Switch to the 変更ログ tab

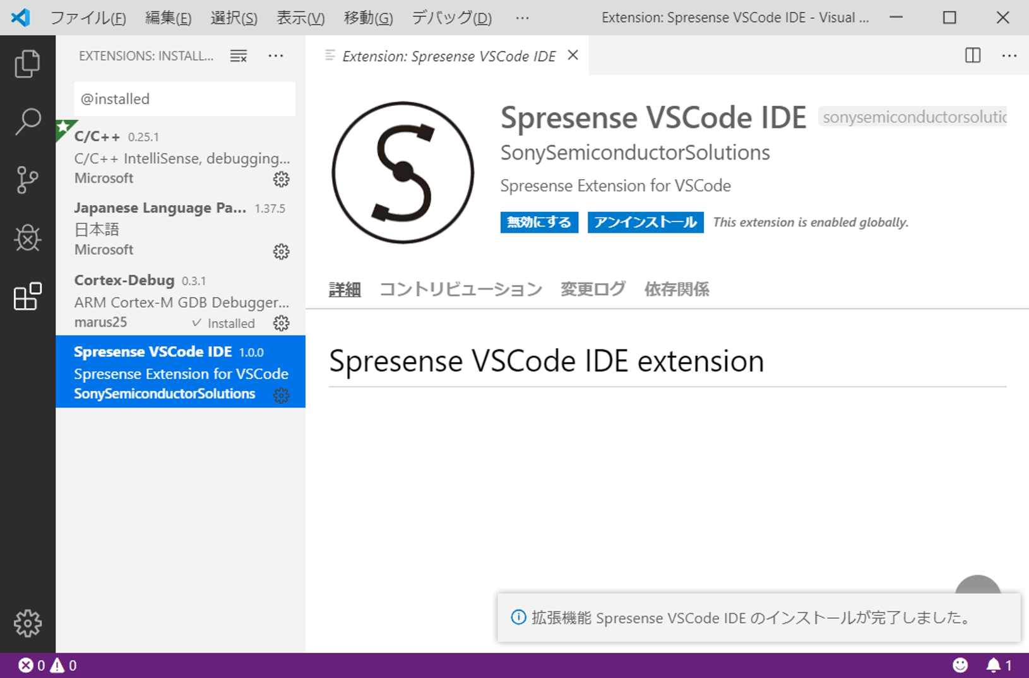point(592,289)
